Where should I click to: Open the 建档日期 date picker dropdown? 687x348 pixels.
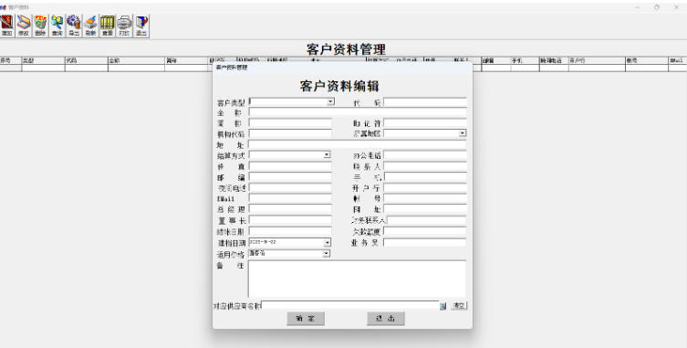pos(327,242)
